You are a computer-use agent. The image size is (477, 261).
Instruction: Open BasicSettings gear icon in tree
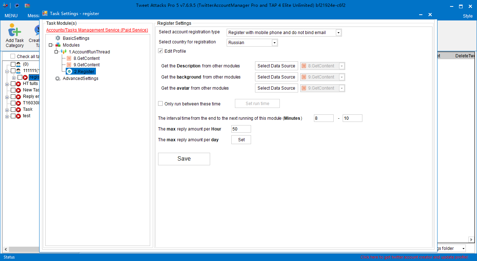coord(58,38)
